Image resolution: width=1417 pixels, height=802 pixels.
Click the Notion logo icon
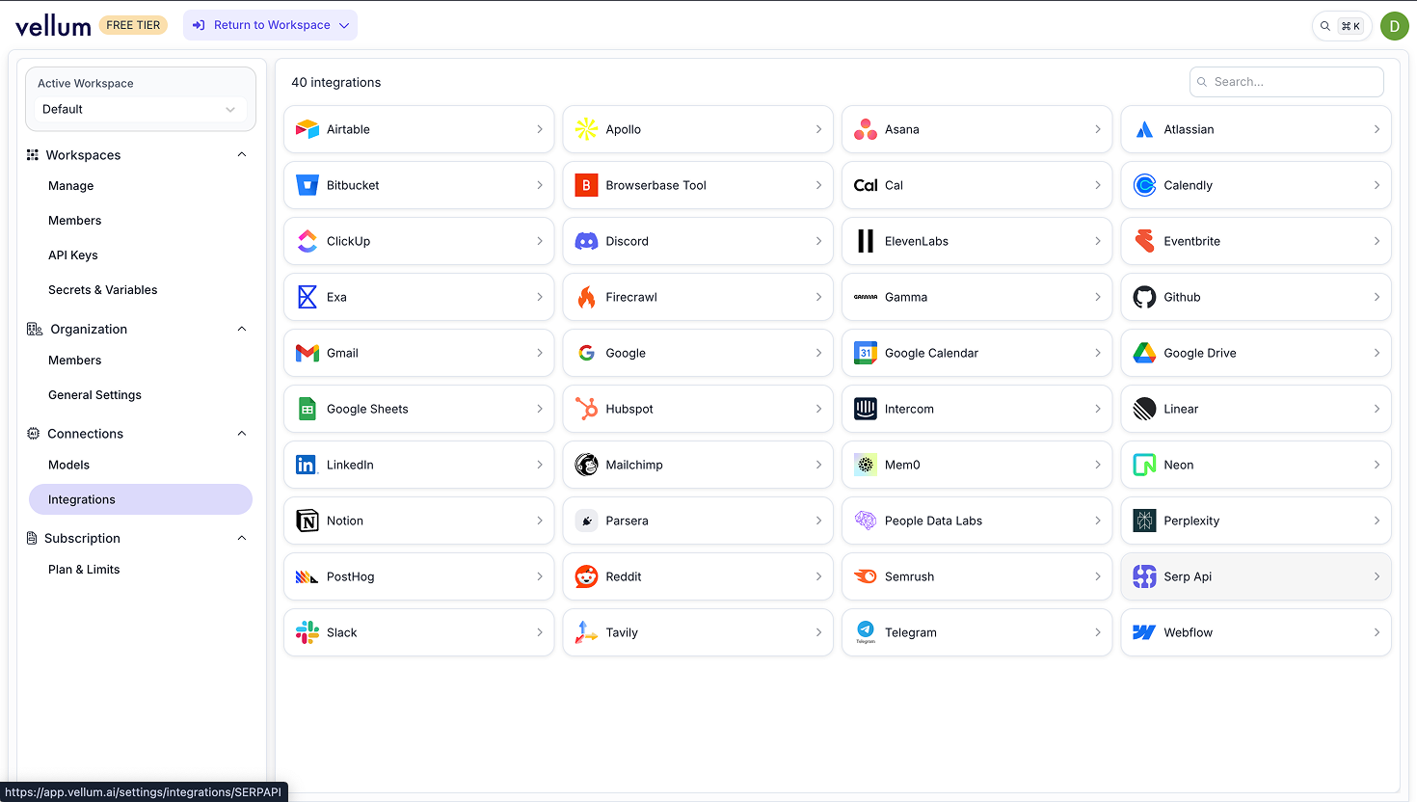tap(307, 521)
